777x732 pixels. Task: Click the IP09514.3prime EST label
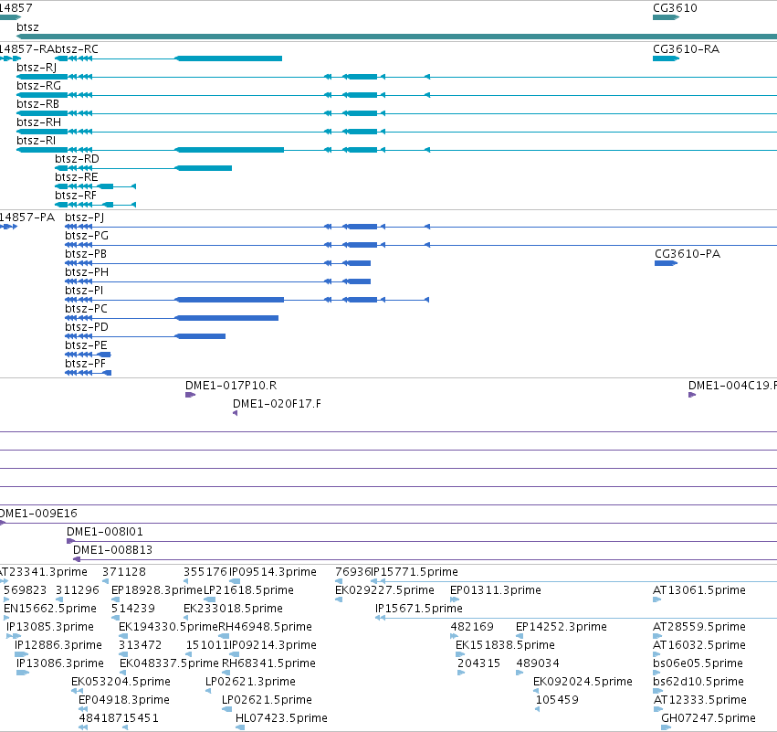[273, 572]
